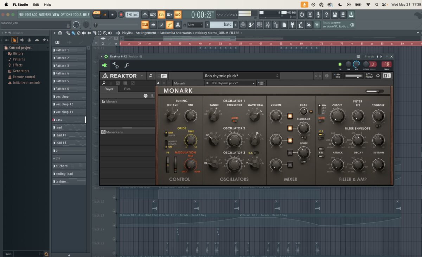The image size is (422, 257).
Task: Click the Native Instruments NI logo button
Action: [387, 76]
